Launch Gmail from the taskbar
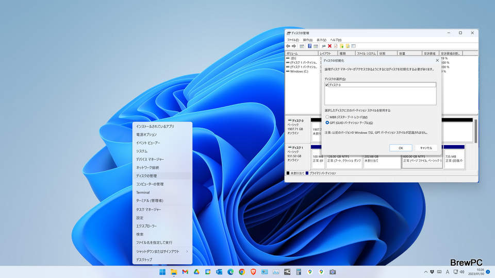The height and width of the screenshot is (278, 495). pyautogui.click(x=185, y=272)
